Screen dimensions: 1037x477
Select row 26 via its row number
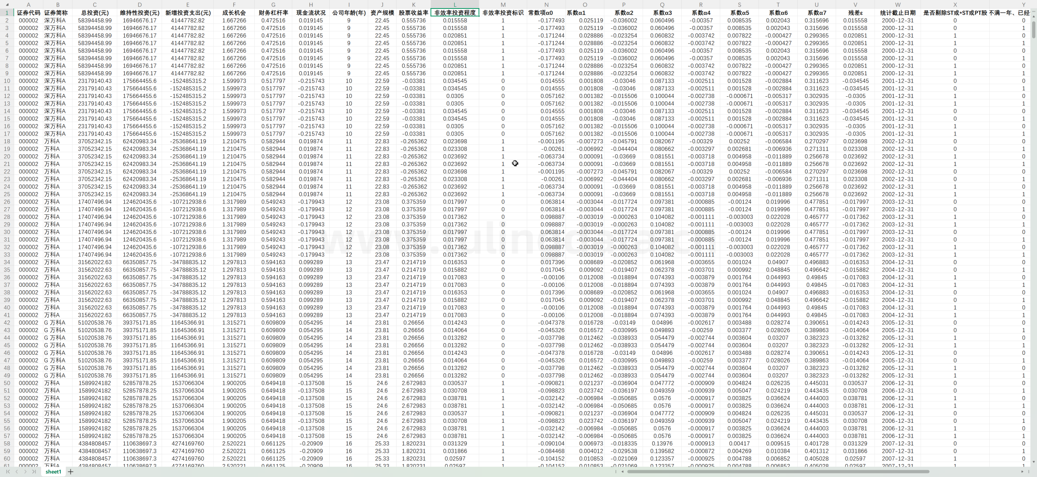[7, 201]
